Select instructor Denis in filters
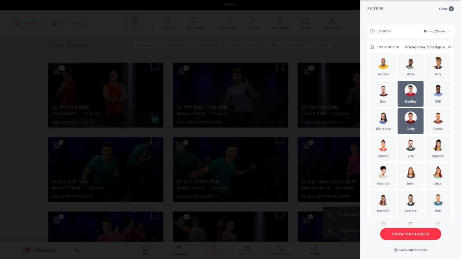Viewport: 461px width, 259px height. [438, 121]
